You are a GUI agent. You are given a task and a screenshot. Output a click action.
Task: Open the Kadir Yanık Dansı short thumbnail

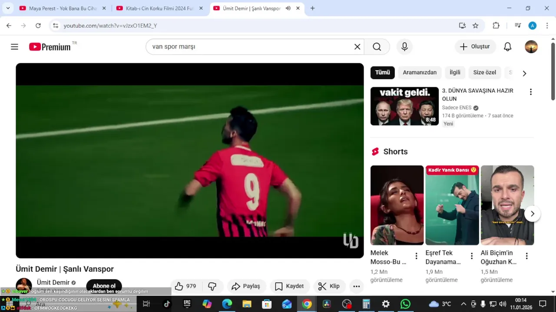pyautogui.click(x=452, y=205)
